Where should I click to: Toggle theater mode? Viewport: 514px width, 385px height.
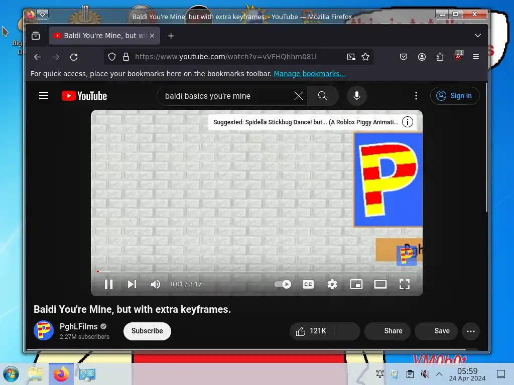(x=380, y=284)
